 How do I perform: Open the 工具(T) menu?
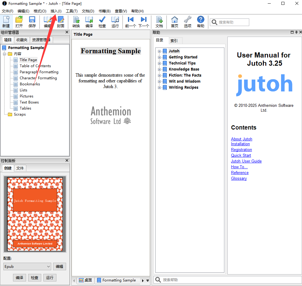pyautogui.click(x=72, y=11)
